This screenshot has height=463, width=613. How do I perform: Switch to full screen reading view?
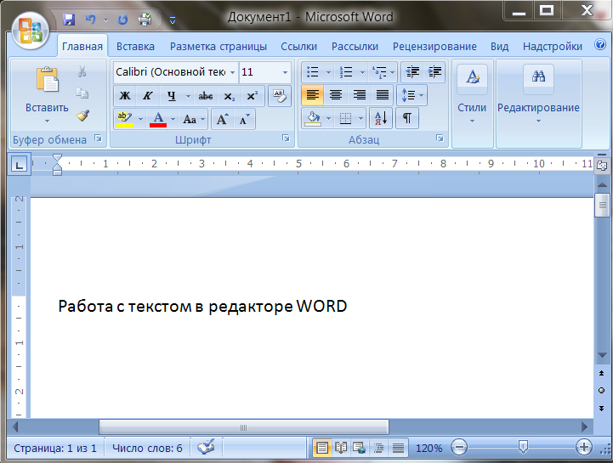pyautogui.click(x=341, y=448)
